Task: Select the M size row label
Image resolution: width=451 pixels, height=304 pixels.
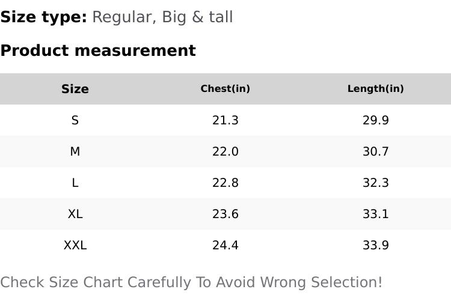Action: point(75,151)
